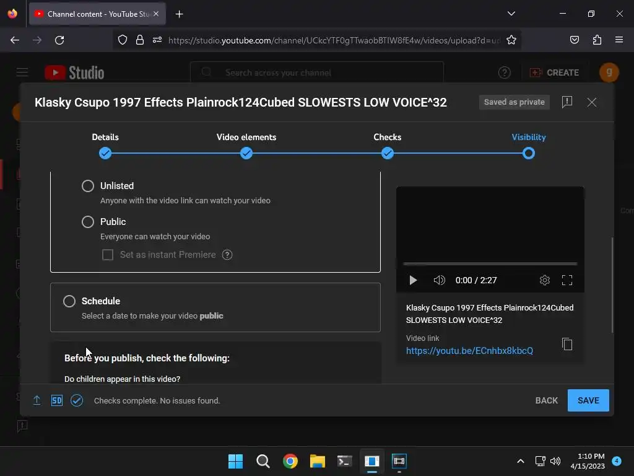This screenshot has height=476, width=634.
Task: Open the youtu.be video link
Action: point(469,351)
